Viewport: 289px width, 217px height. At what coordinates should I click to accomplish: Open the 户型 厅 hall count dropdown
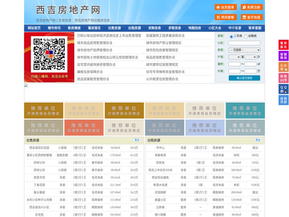[250, 57]
